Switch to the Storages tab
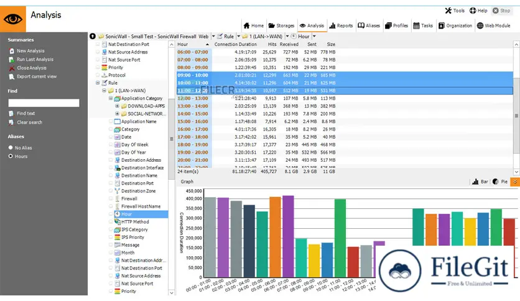The width and height of the screenshot is (520, 301). pyautogui.click(x=281, y=25)
